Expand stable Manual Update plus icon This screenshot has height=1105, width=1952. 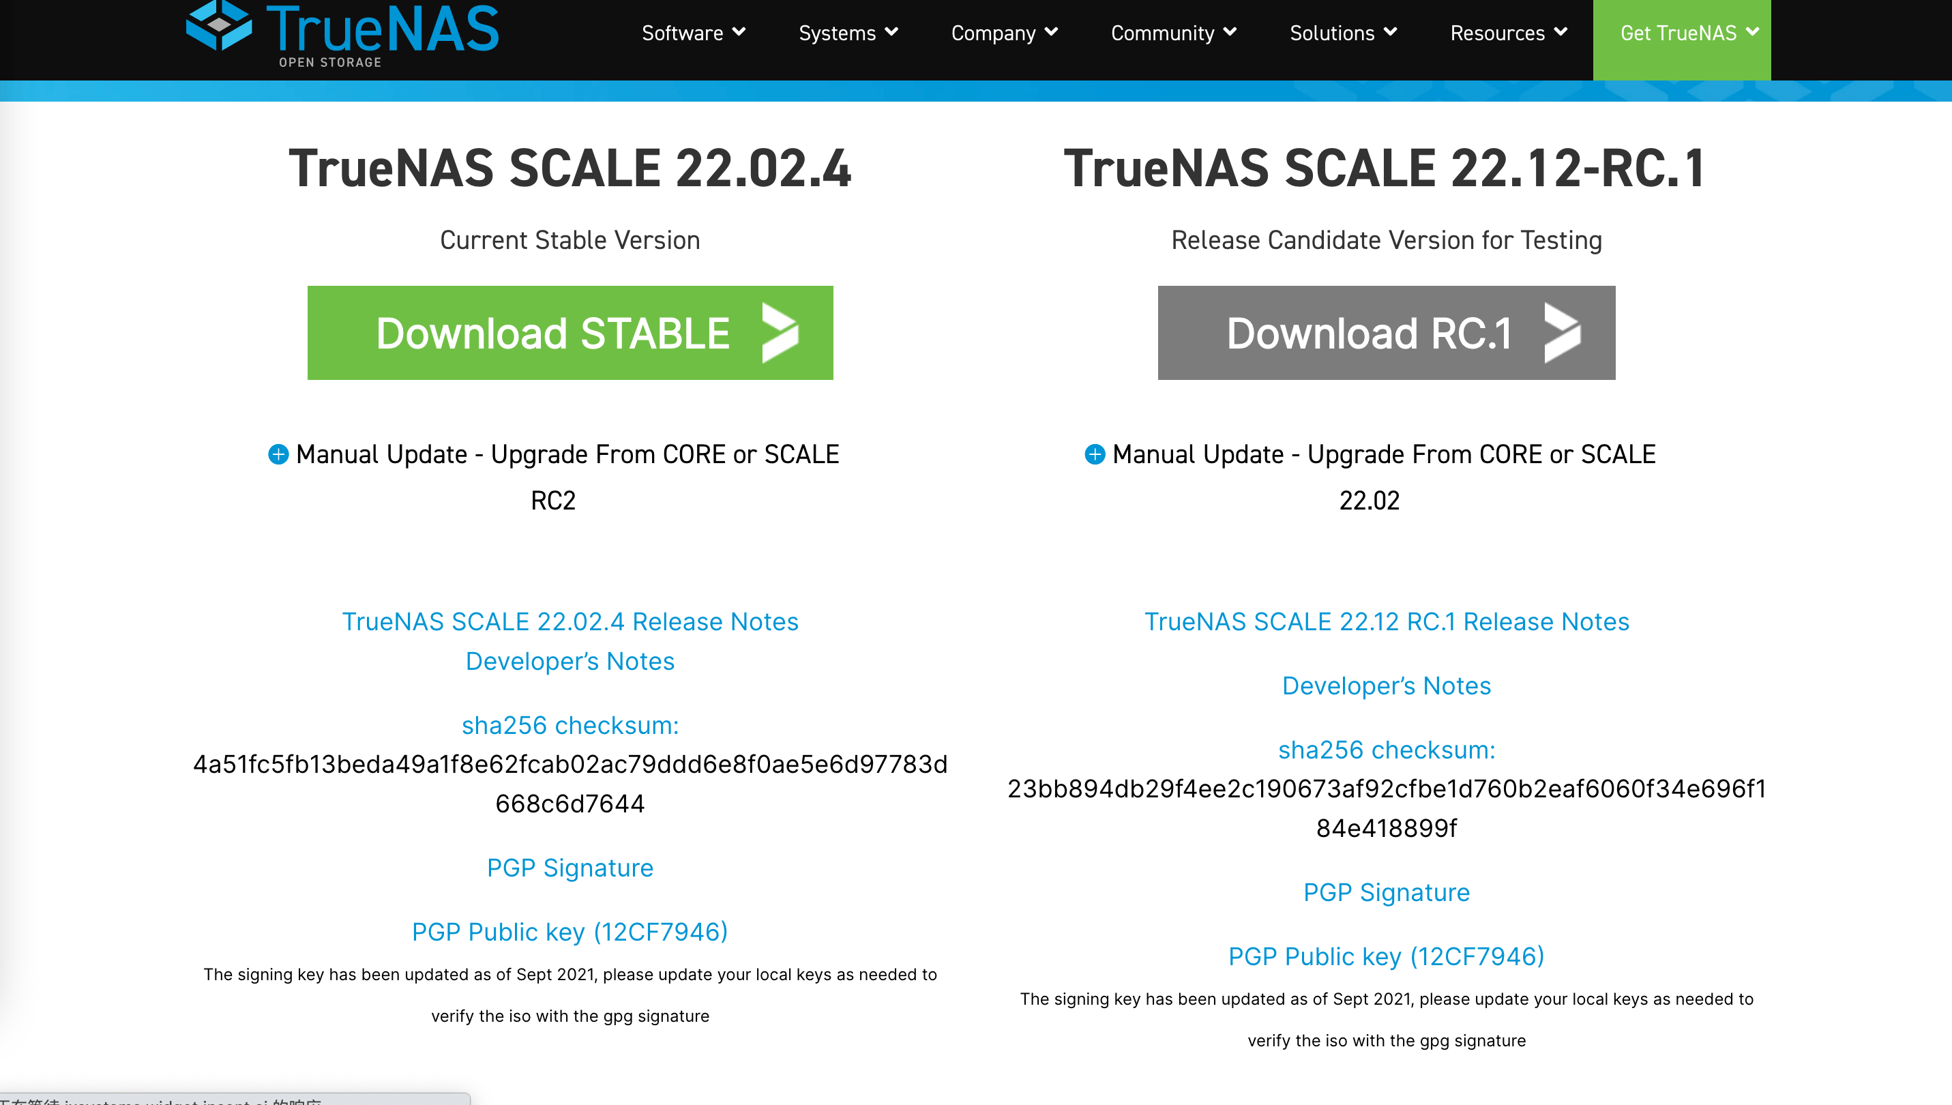[278, 454]
